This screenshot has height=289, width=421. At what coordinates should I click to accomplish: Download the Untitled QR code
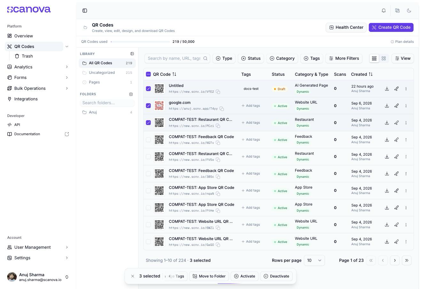pos(387,89)
